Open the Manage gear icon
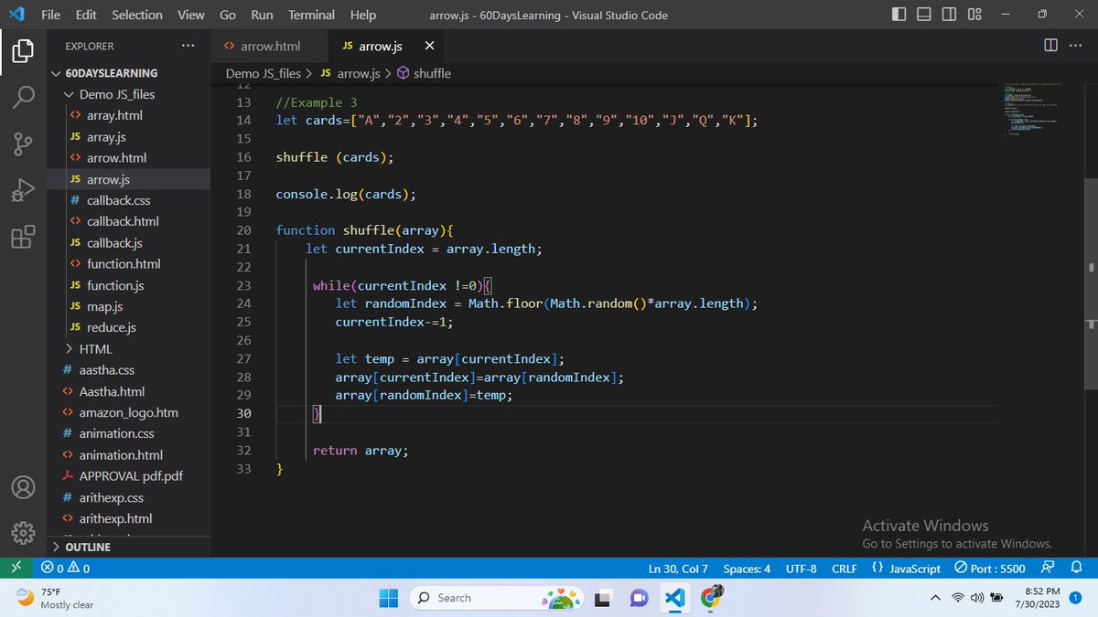 (23, 533)
